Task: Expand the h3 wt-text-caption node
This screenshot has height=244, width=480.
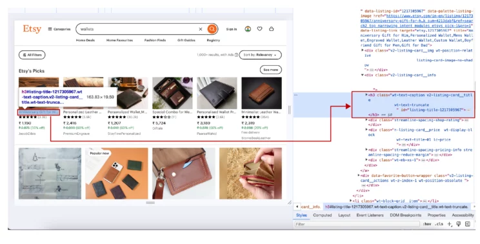Action: 366,95
